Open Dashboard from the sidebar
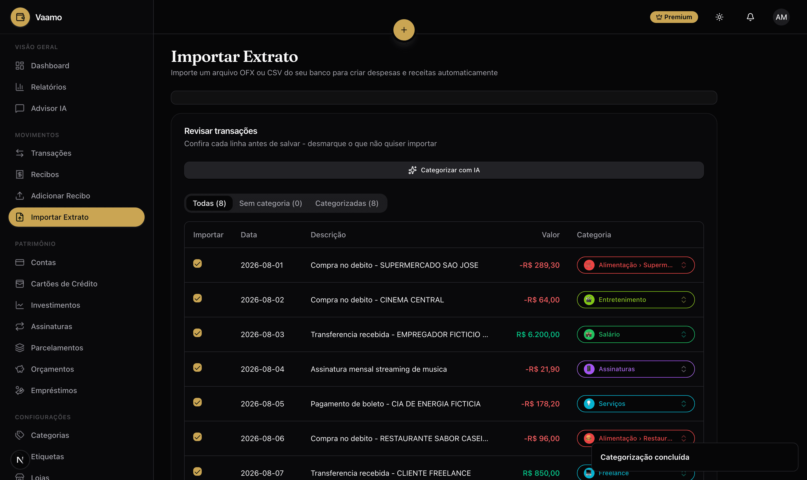 click(76, 66)
